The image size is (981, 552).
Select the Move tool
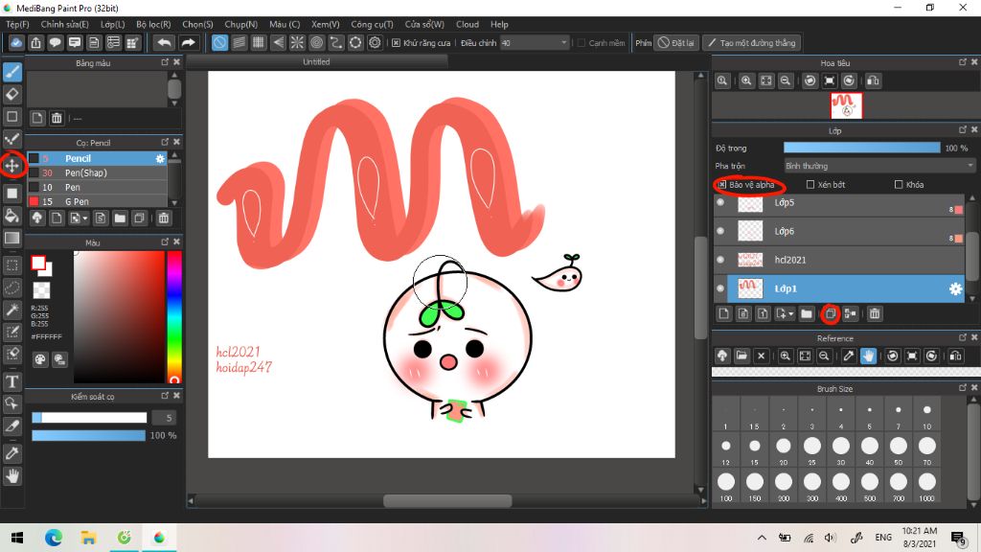(12, 166)
